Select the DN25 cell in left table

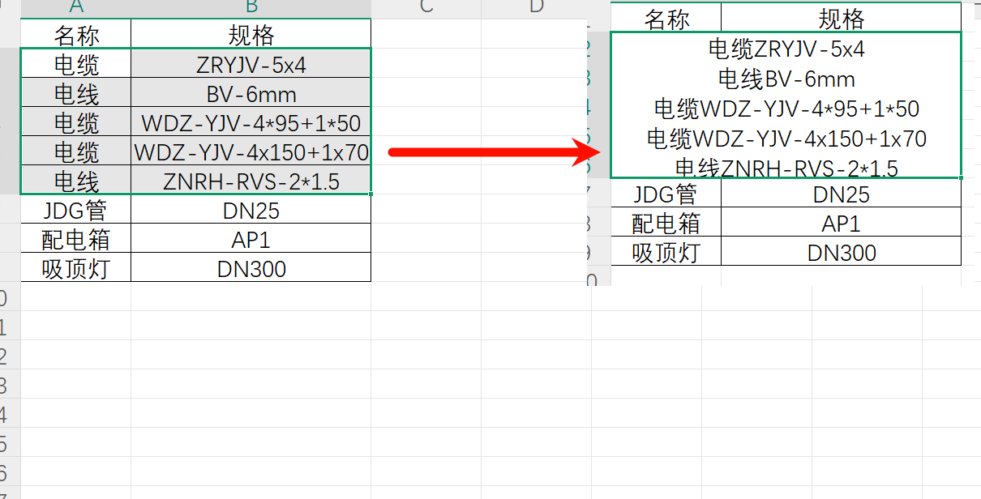pyautogui.click(x=251, y=210)
